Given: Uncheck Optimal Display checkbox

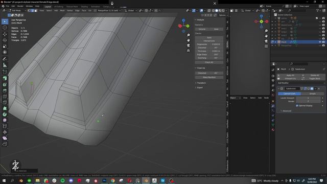Looking at the screenshot, I should pos(297,106).
